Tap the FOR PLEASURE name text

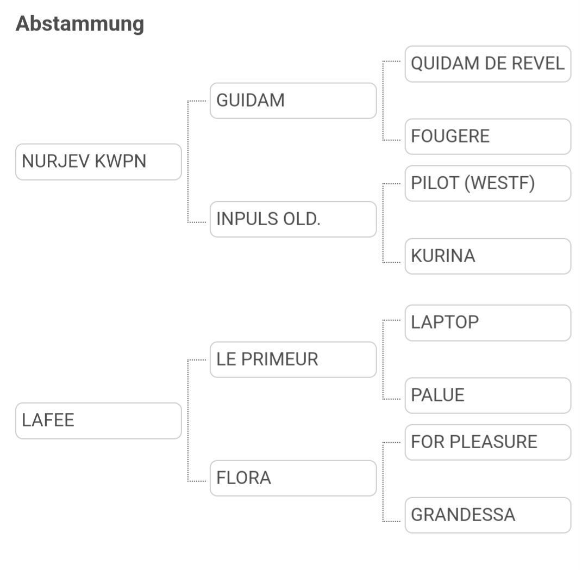[x=474, y=442]
